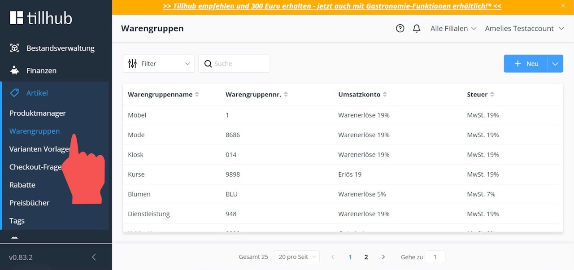Open the Rabatte section
This screenshot has width=574, height=270.
click(22, 185)
